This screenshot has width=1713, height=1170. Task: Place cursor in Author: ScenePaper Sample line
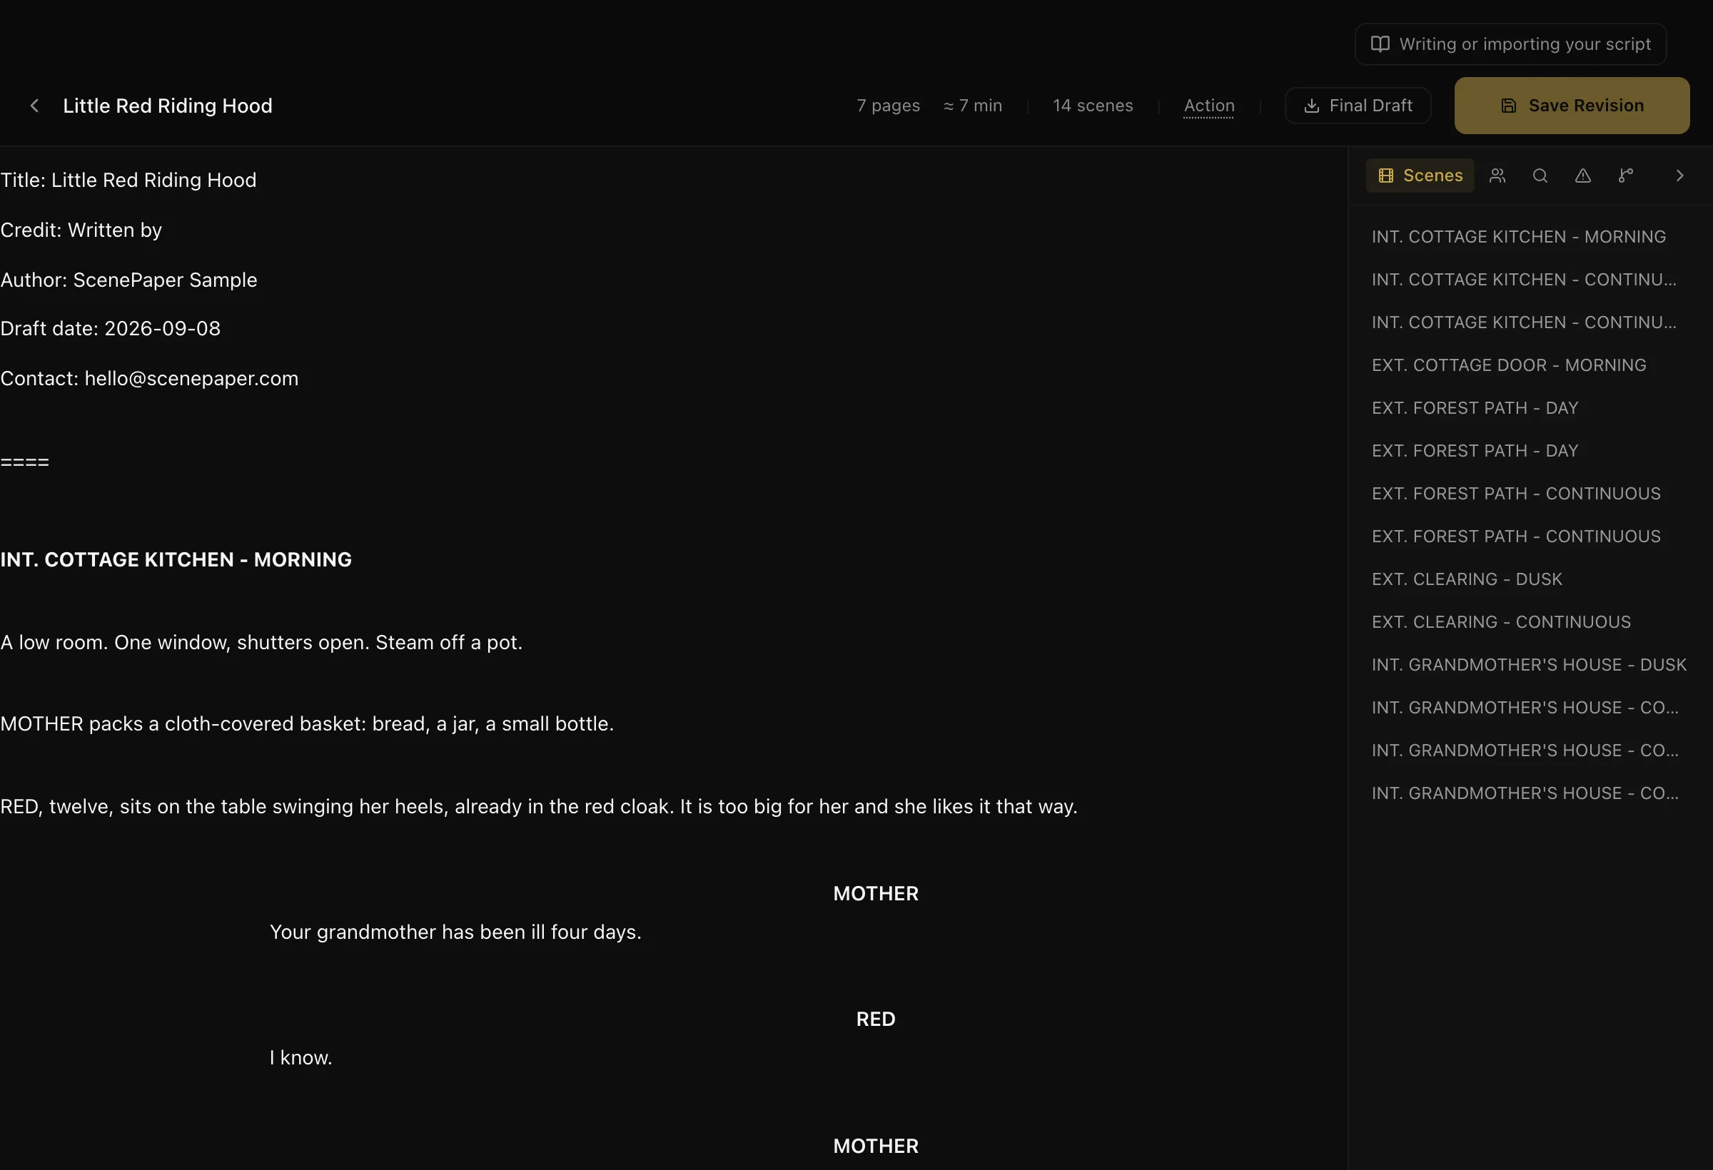pyautogui.click(x=128, y=280)
